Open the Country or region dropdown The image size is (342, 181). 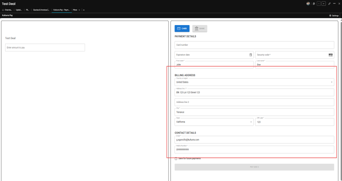click(x=254, y=82)
